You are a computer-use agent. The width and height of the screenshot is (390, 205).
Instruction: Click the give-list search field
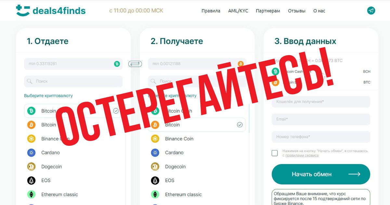[73, 81]
